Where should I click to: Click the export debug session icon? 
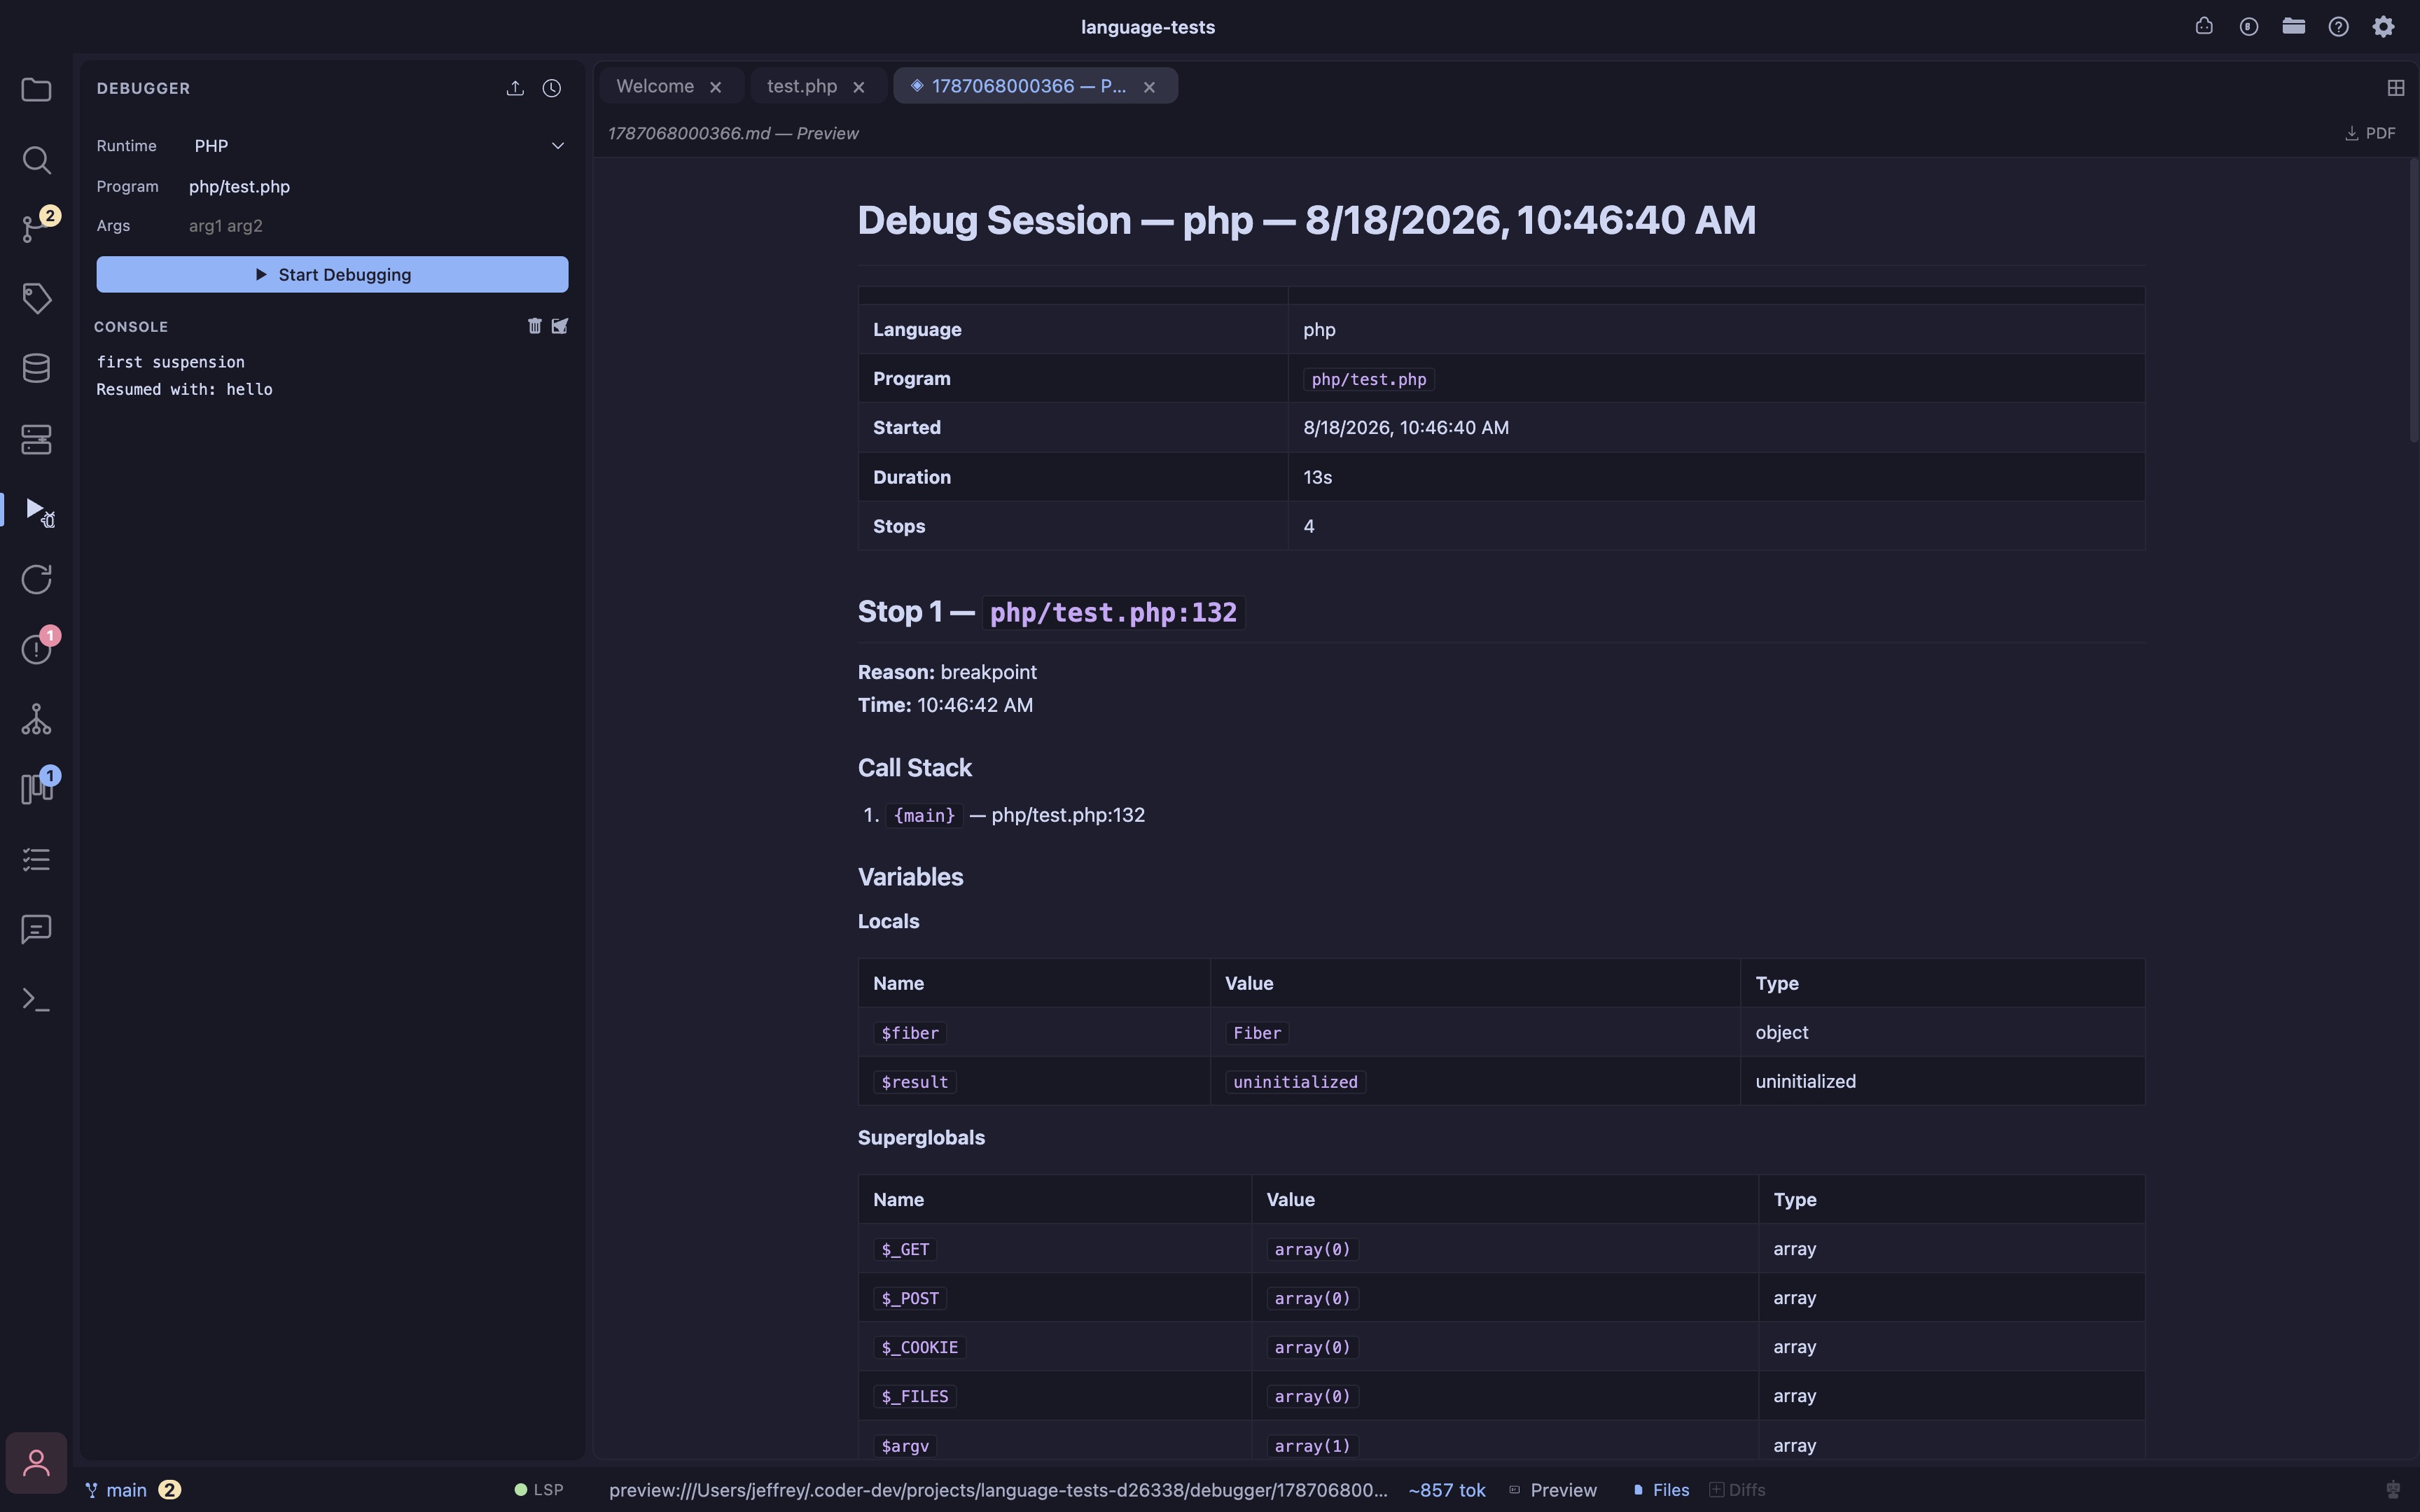coord(515,88)
